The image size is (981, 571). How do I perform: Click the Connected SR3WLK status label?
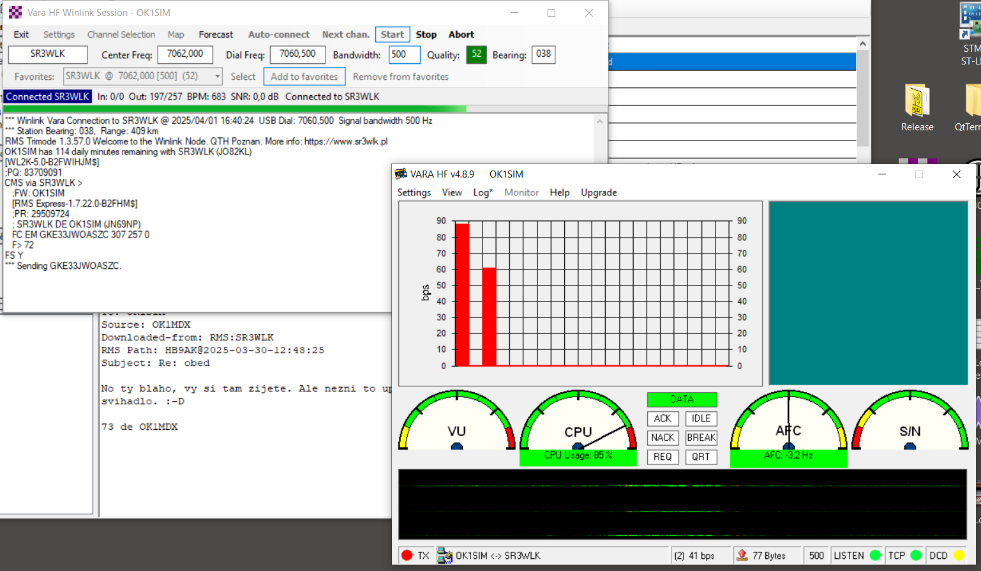tap(48, 96)
